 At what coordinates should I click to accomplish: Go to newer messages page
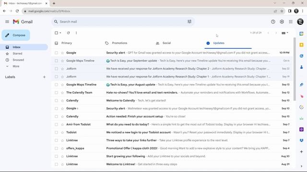coord(268,33)
